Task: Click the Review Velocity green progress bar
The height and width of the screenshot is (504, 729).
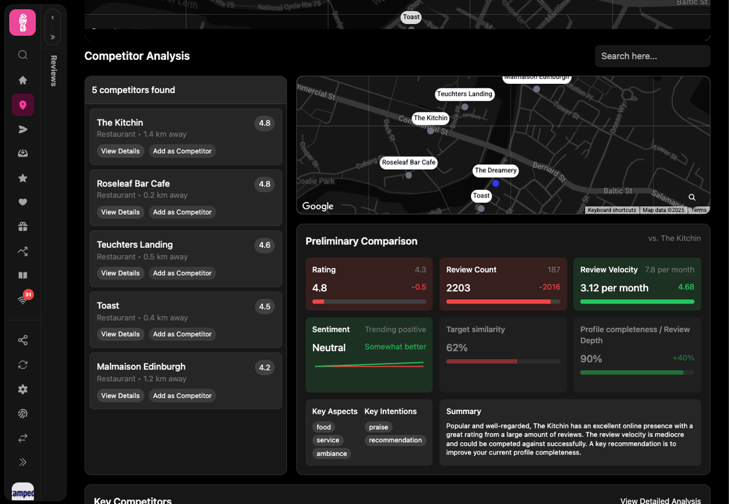Action: point(637,302)
